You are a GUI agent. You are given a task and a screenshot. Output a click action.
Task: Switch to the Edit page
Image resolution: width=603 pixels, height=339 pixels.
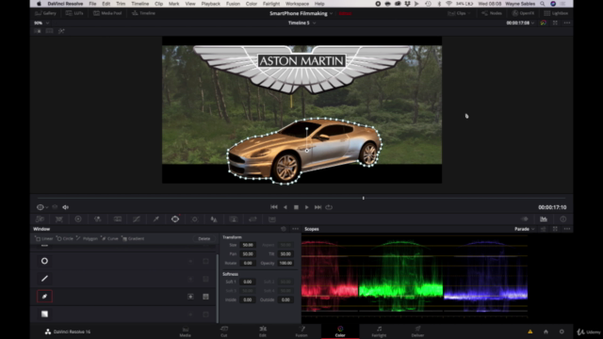pyautogui.click(x=263, y=331)
